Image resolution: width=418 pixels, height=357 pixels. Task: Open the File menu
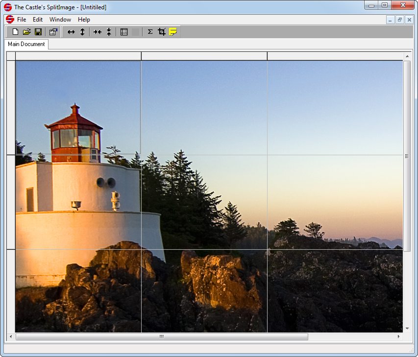point(22,20)
